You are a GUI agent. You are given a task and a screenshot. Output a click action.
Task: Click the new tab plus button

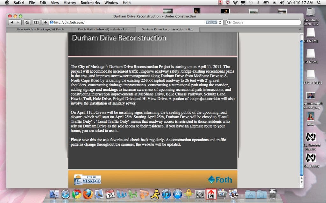[300, 29]
